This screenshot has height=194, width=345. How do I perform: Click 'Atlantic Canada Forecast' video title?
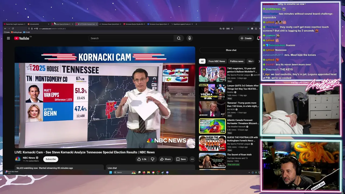click(x=243, y=122)
